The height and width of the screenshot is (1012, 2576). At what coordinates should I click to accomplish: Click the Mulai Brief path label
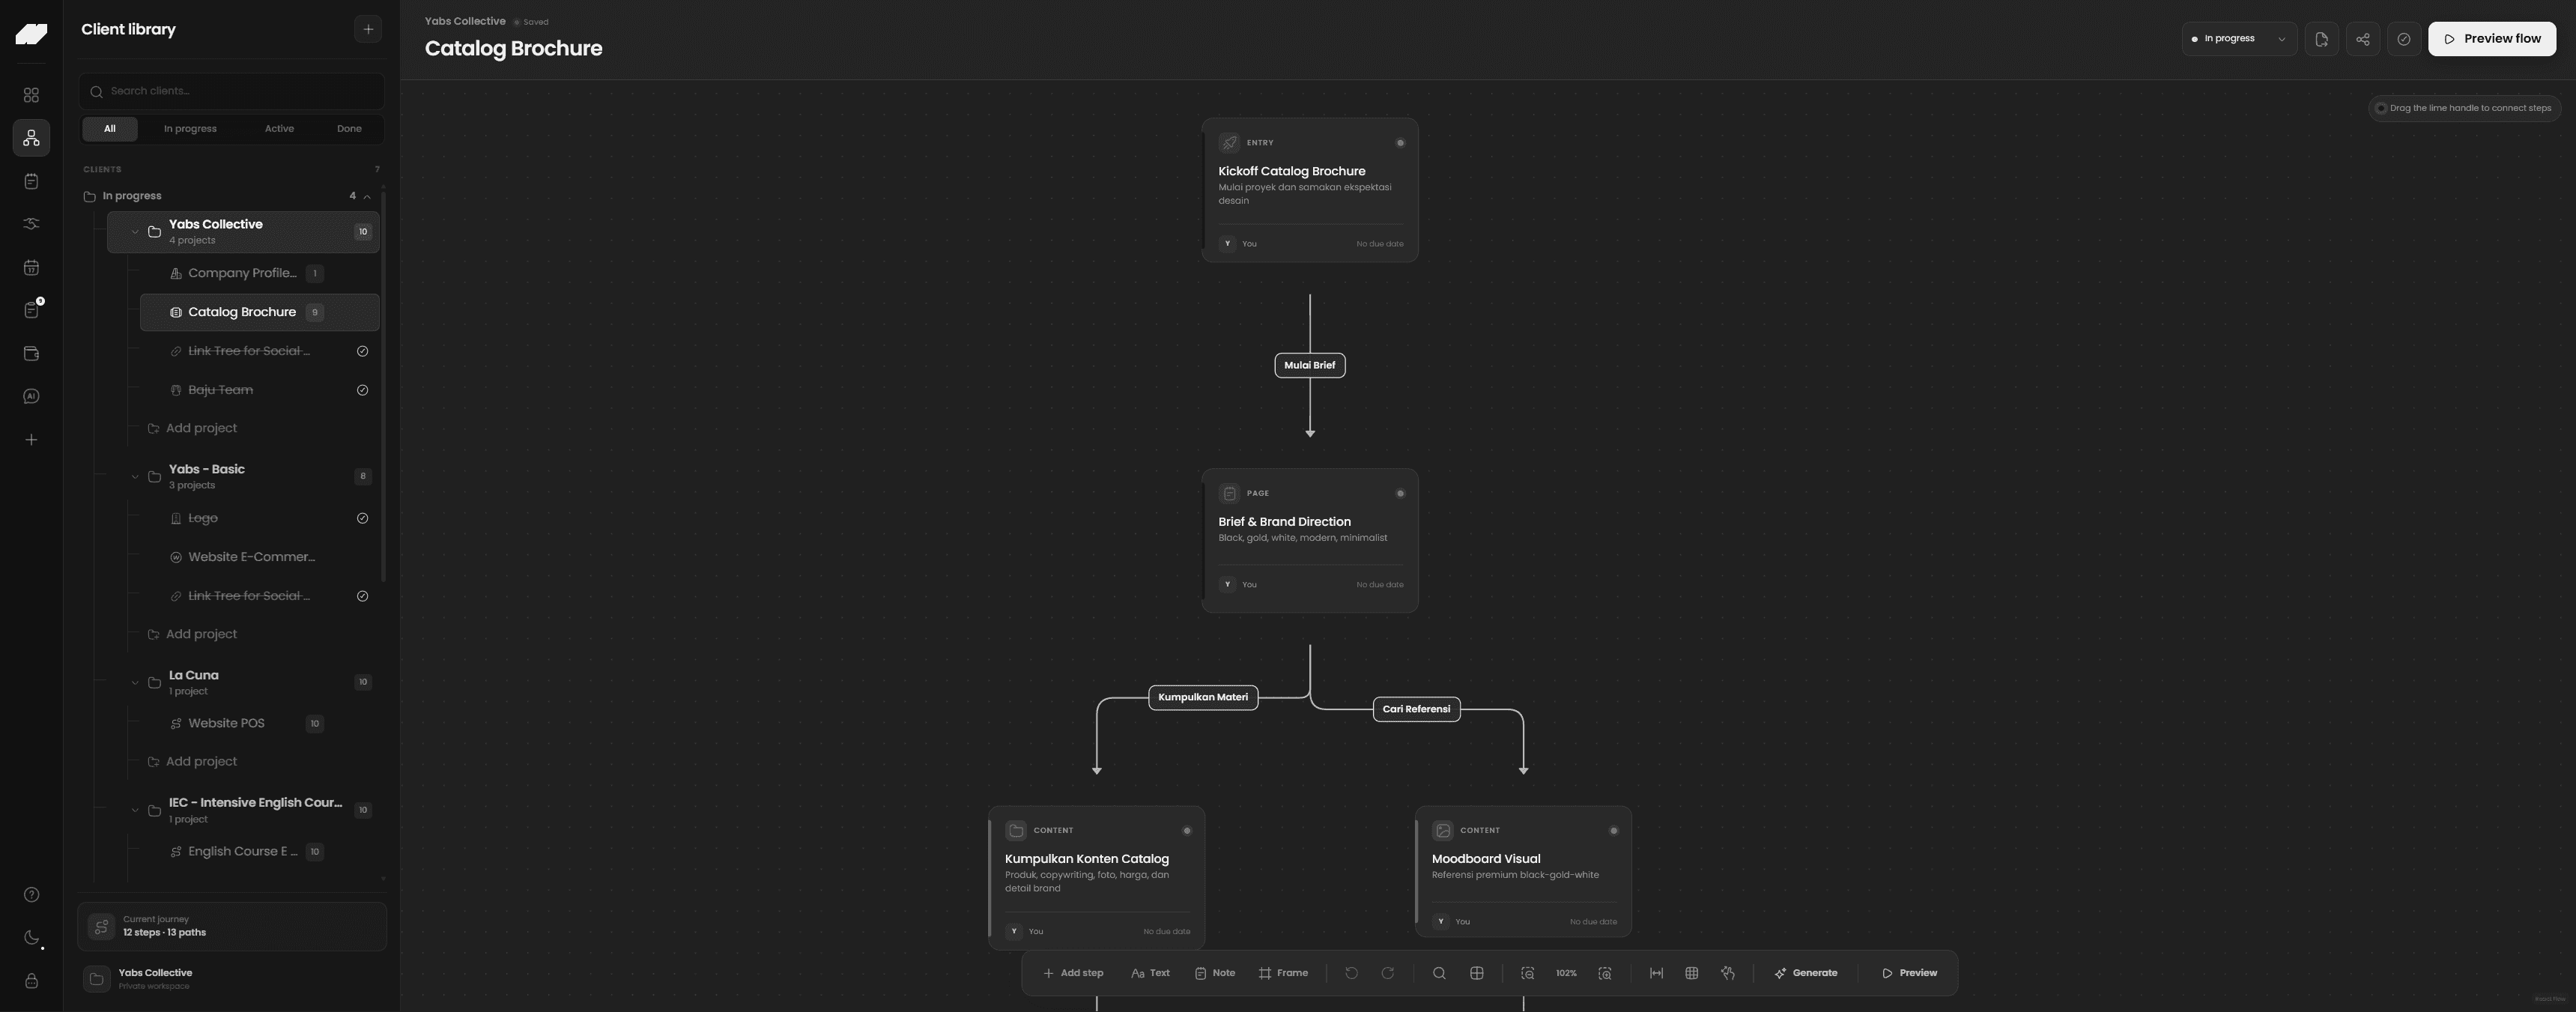tap(1309, 365)
